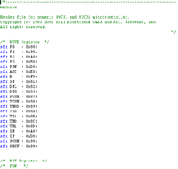This screenshot has height=169, width=178.
Task: Click the 'BYTE Register' comment line
Action: tap(24, 42)
